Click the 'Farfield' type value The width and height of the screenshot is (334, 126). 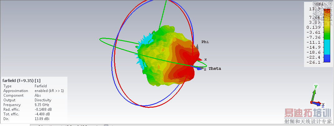[41, 86]
